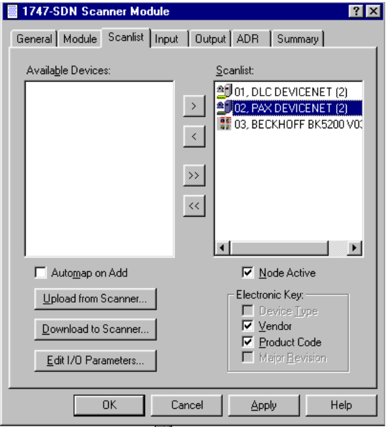Click the 1747-SDN title bar module icon

(x=12, y=11)
